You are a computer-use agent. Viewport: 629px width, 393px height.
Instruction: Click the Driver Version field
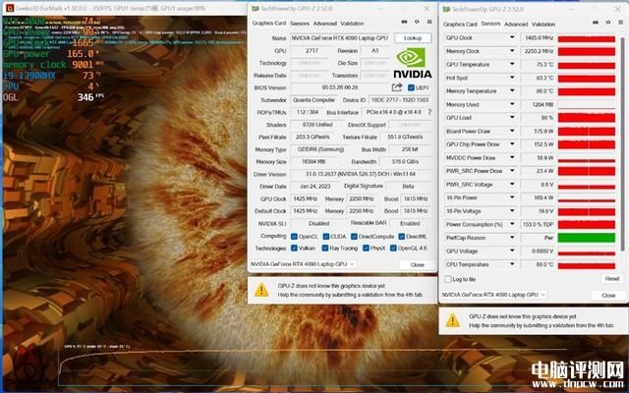[361, 174]
